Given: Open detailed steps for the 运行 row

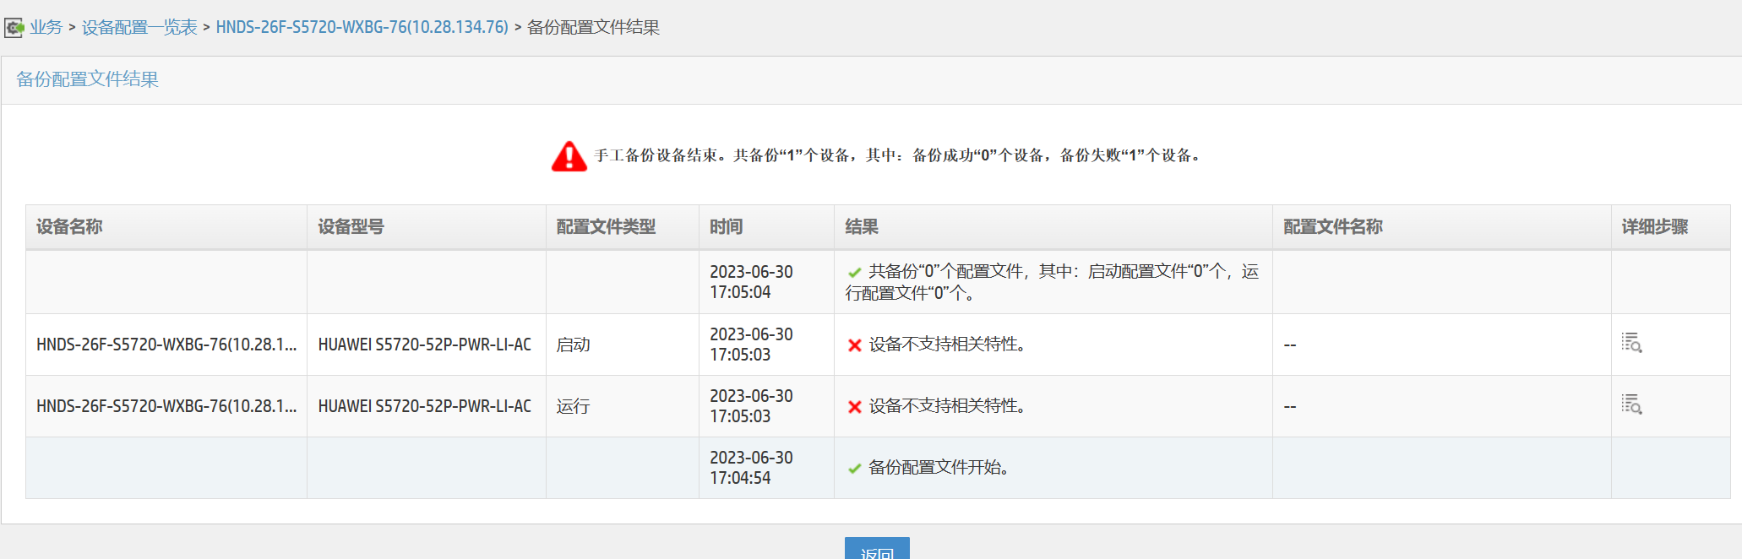Looking at the screenshot, I should 1630,404.
